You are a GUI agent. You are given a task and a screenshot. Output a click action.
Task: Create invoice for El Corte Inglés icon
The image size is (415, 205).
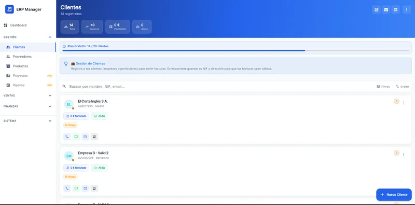coord(94,136)
